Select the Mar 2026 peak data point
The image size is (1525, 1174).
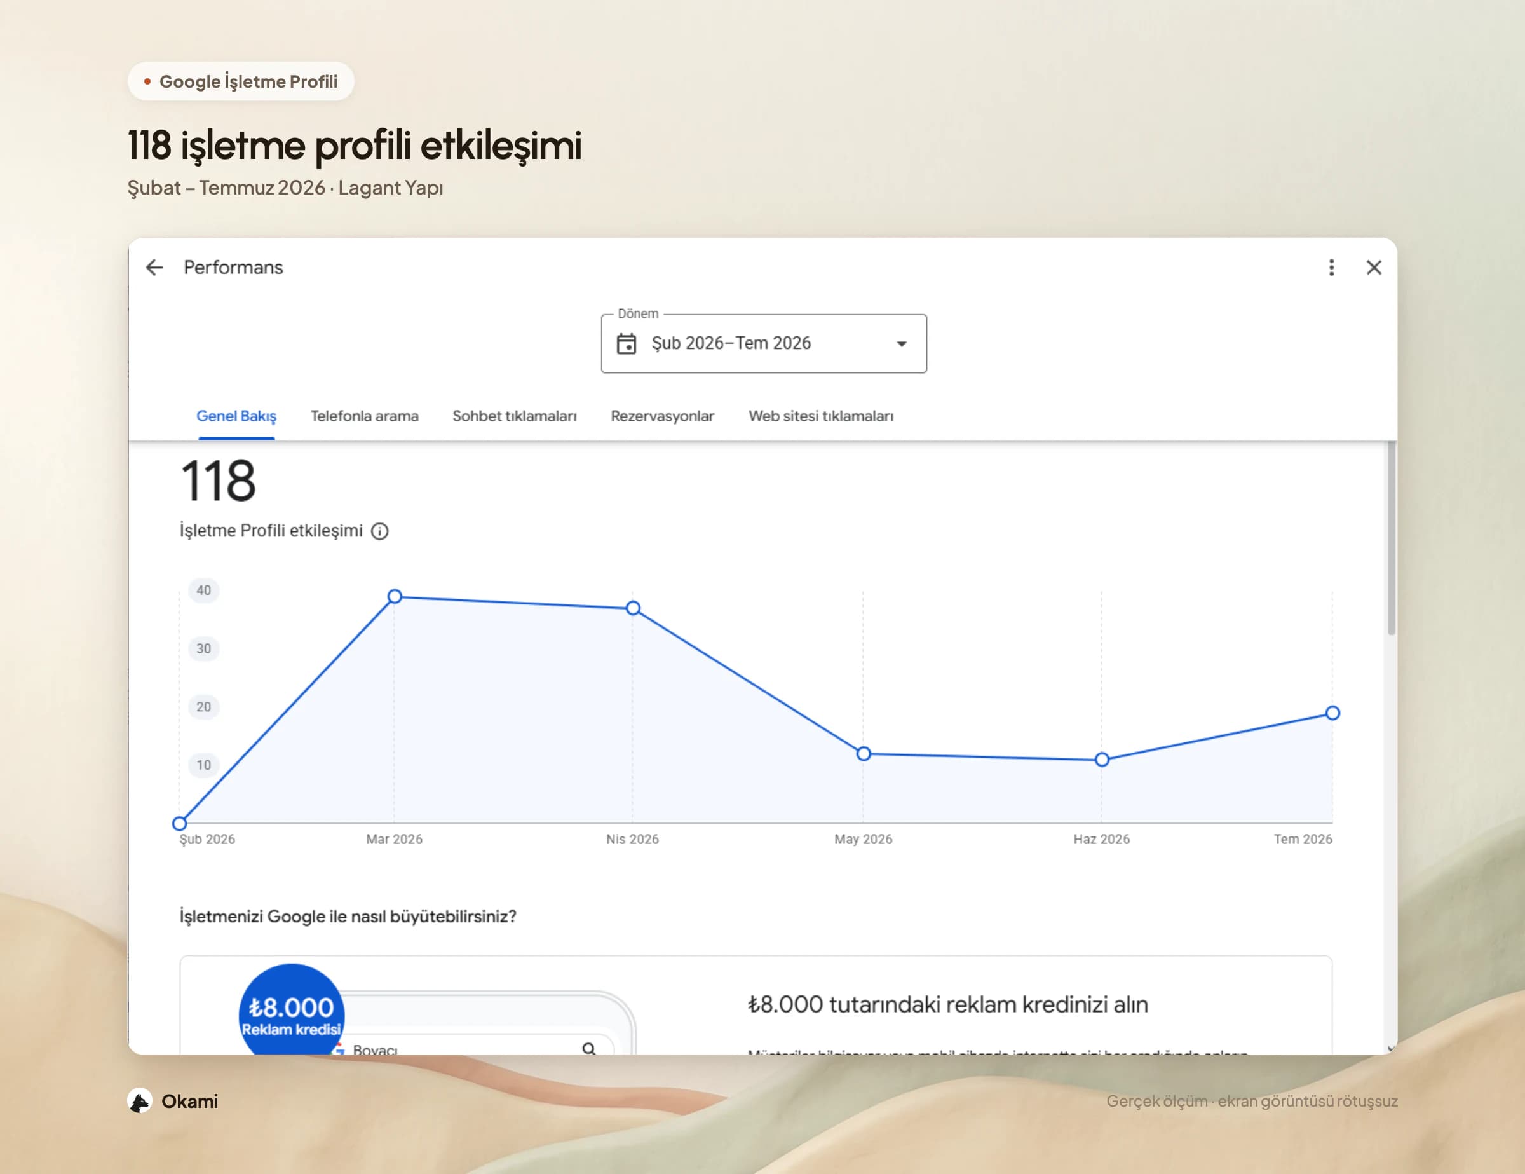point(395,596)
